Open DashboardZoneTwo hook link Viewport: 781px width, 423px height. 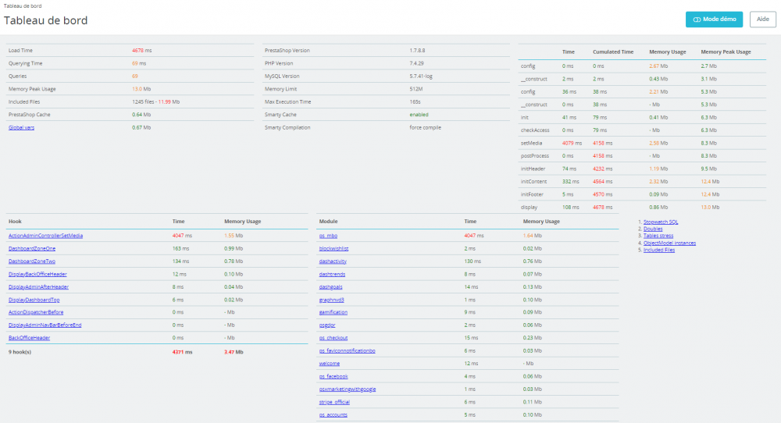32,261
